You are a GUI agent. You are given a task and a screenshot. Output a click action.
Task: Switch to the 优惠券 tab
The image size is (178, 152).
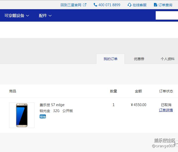[x=139, y=59]
